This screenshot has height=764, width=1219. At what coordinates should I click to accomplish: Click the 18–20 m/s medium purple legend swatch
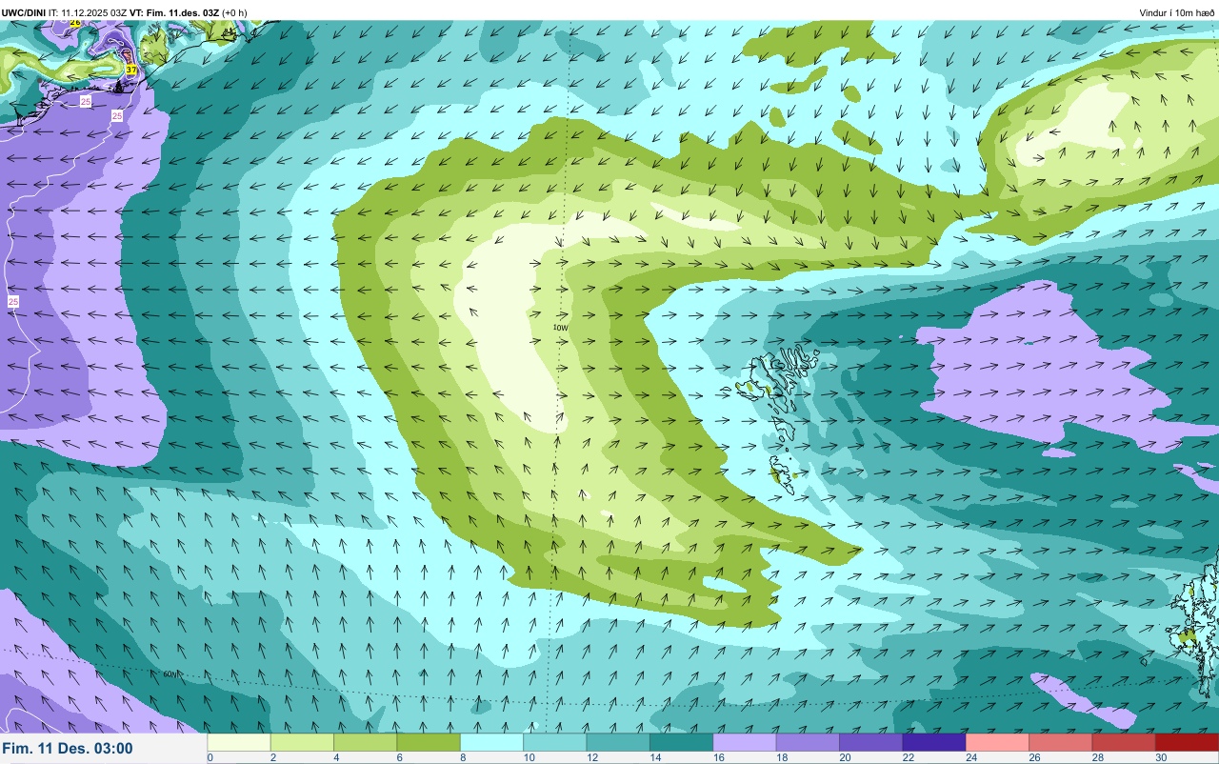tap(808, 742)
